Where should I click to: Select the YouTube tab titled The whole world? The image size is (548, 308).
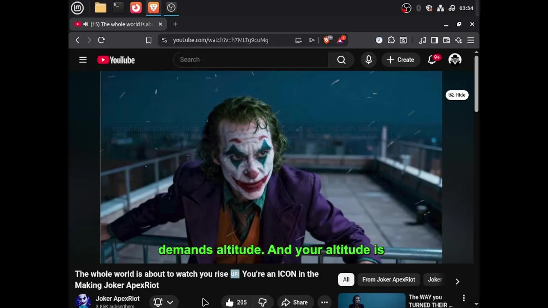tap(119, 24)
